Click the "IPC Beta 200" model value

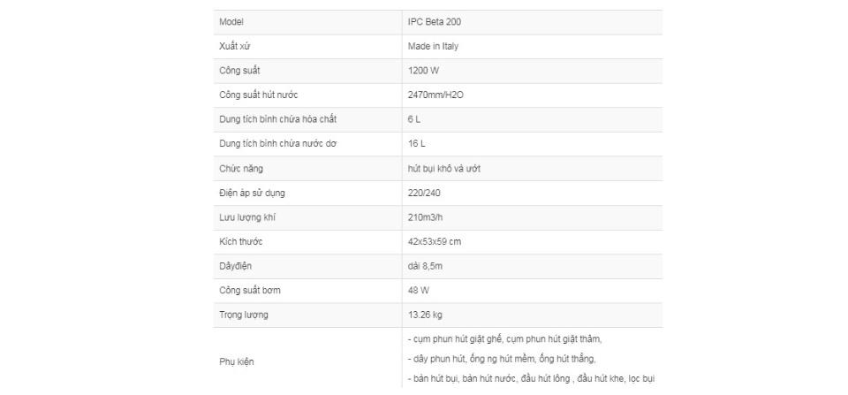point(434,21)
